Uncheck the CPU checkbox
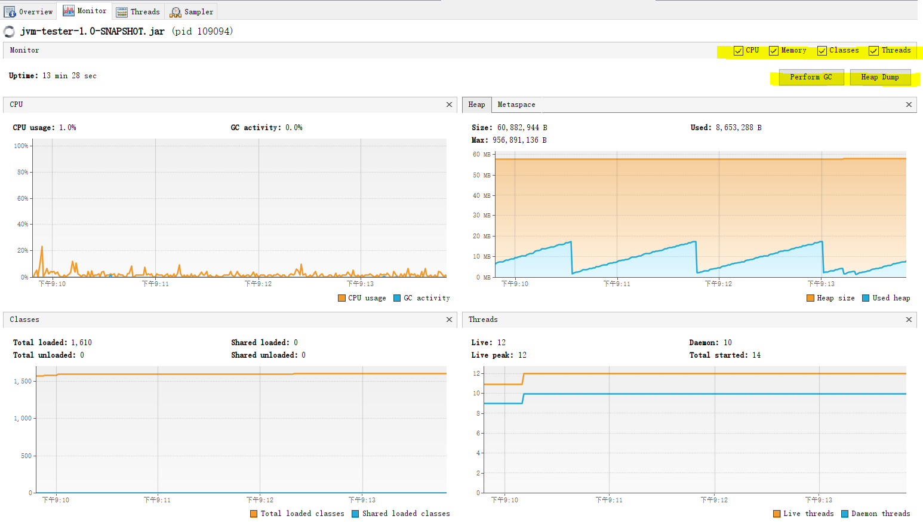 tap(739, 51)
